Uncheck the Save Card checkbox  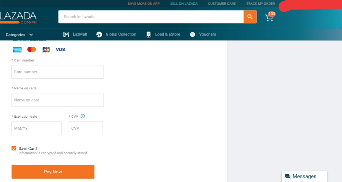[x=14, y=148]
